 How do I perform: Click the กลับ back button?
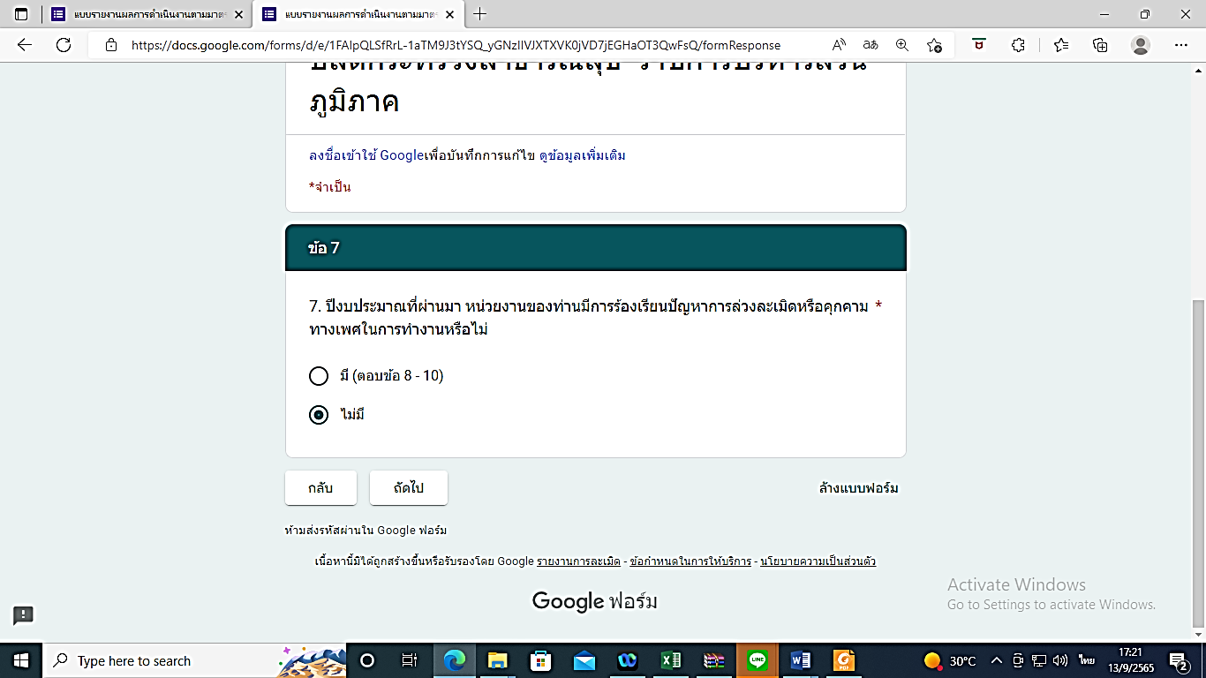pos(320,488)
